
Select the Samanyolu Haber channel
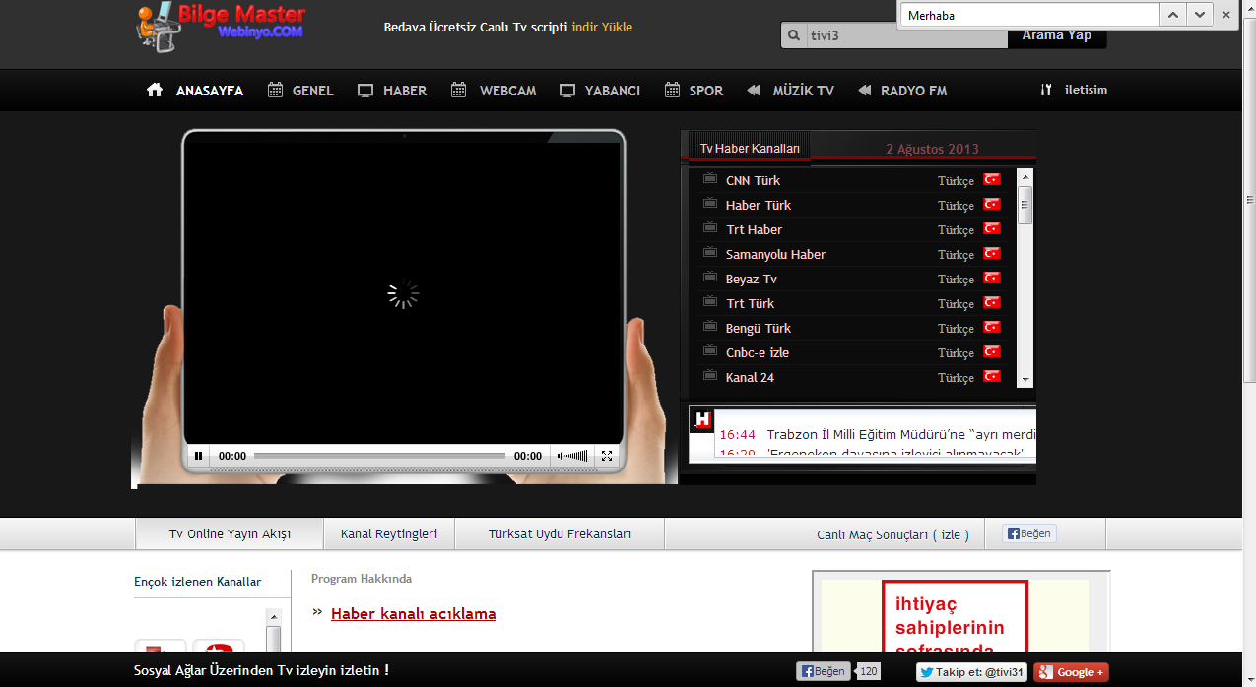point(775,254)
